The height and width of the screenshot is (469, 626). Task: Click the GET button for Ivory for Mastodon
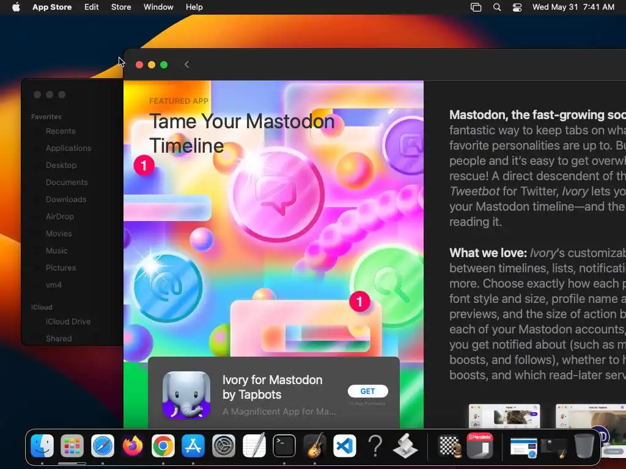367,391
